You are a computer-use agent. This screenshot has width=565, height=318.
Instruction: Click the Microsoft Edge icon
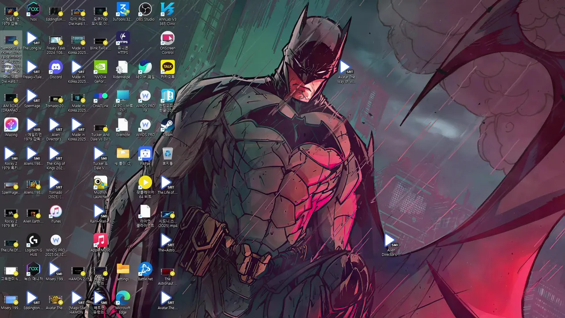coord(123,303)
